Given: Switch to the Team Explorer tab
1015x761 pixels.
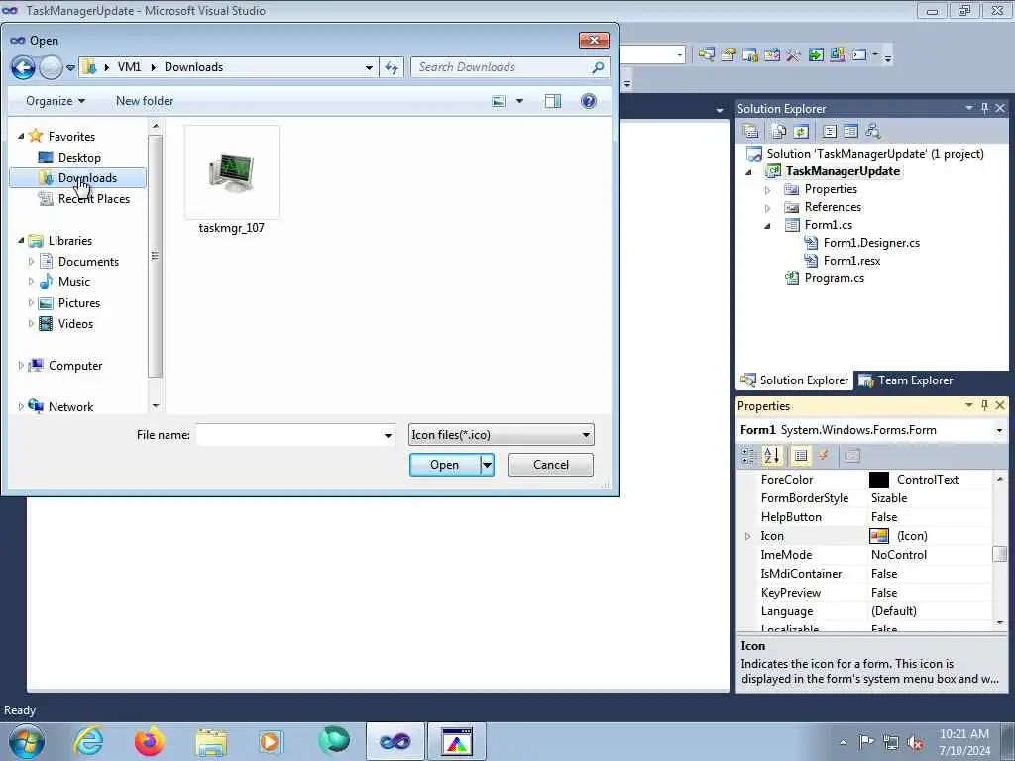Looking at the screenshot, I should 906,380.
